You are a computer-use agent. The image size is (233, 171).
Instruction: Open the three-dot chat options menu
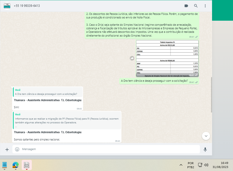coord(205,6)
